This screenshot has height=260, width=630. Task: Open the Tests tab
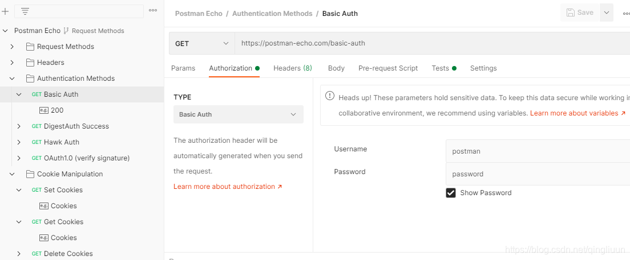point(444,68)
